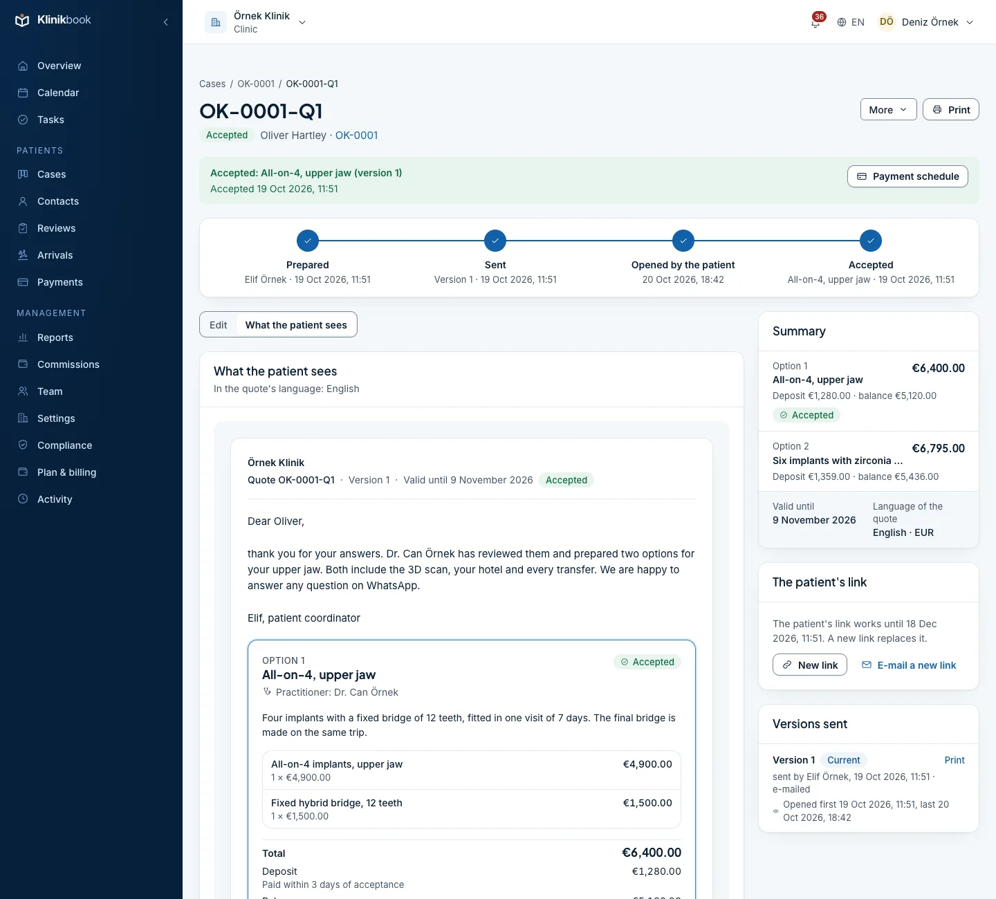
Task: Print Version 1 from Versions sent
Action: coord(954,760)
